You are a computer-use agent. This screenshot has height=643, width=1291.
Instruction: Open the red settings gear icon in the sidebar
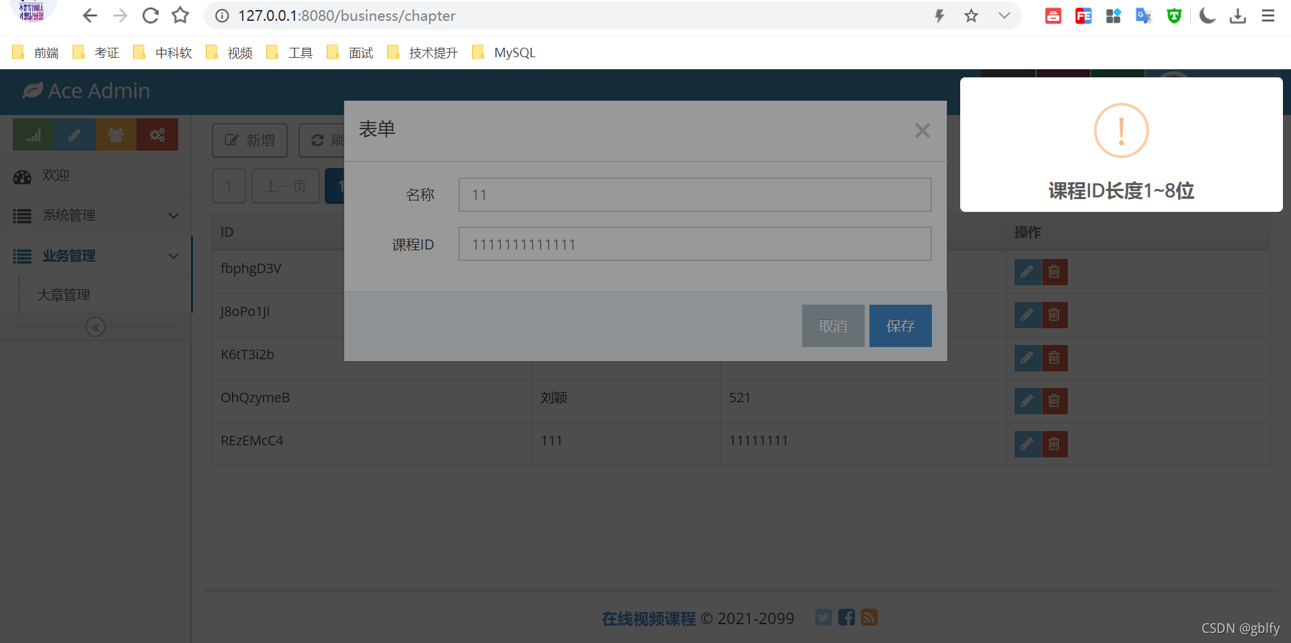click(157, 135)
